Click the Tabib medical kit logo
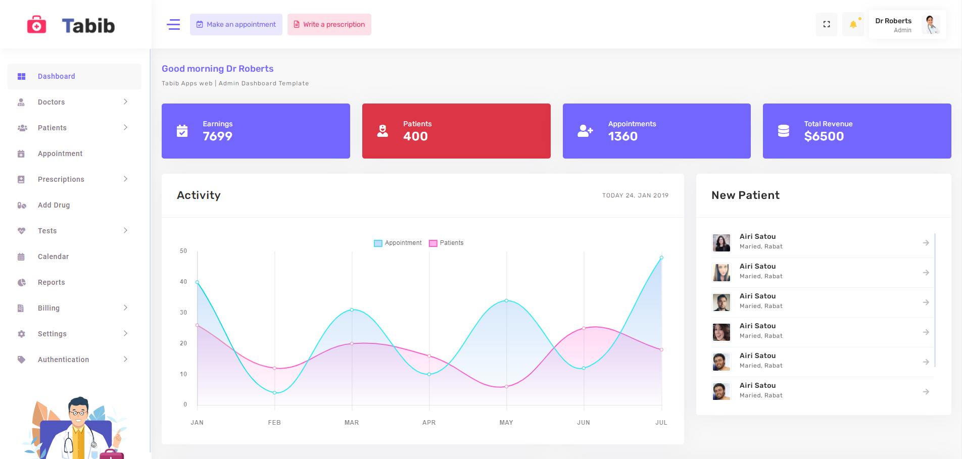 click(x=36, y=25)
